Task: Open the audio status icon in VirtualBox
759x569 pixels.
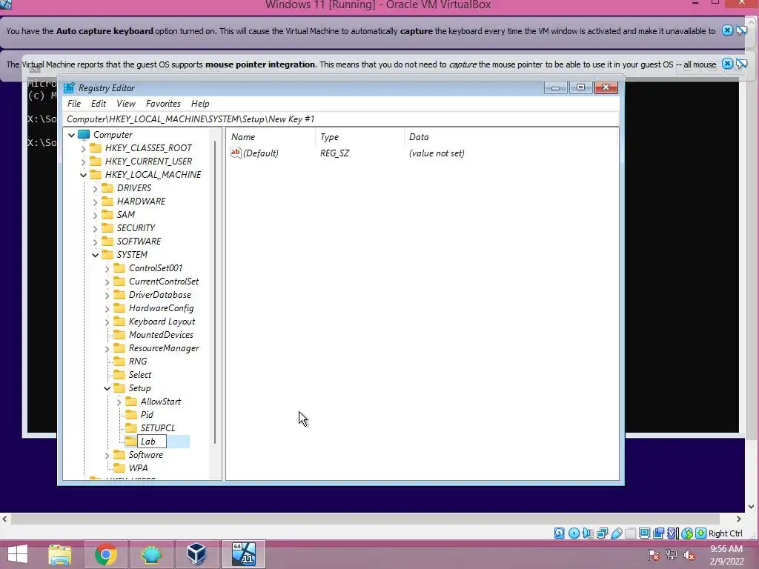Action: [x=588, y=533]
